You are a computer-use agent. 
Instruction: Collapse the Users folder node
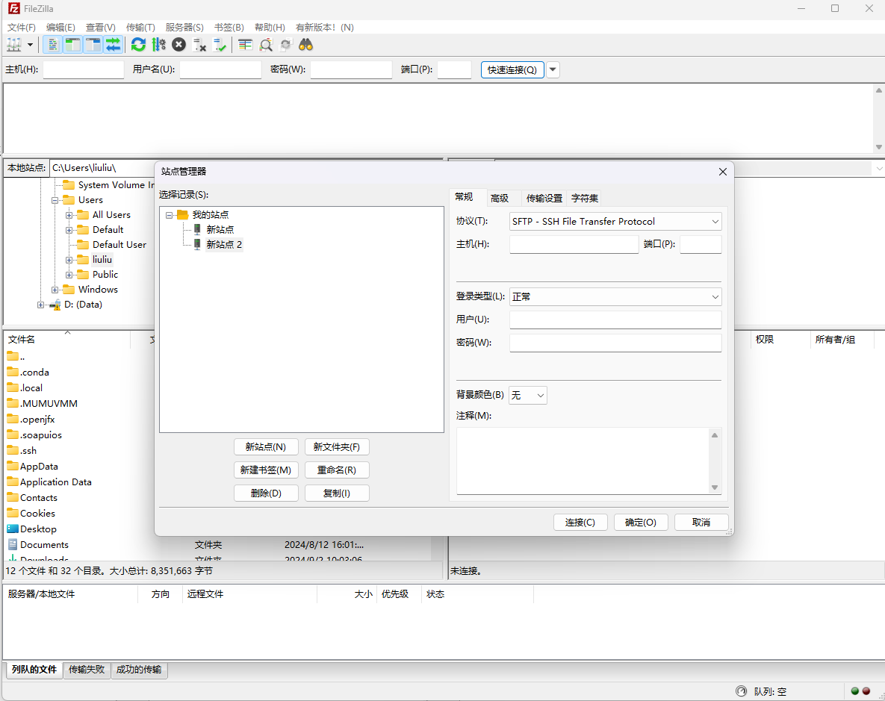click(x=55, y=200)
